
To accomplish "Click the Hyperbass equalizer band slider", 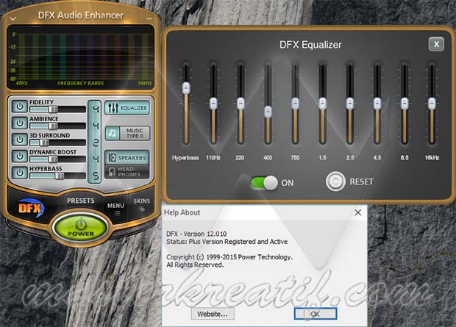I will [x=186, y=88].
